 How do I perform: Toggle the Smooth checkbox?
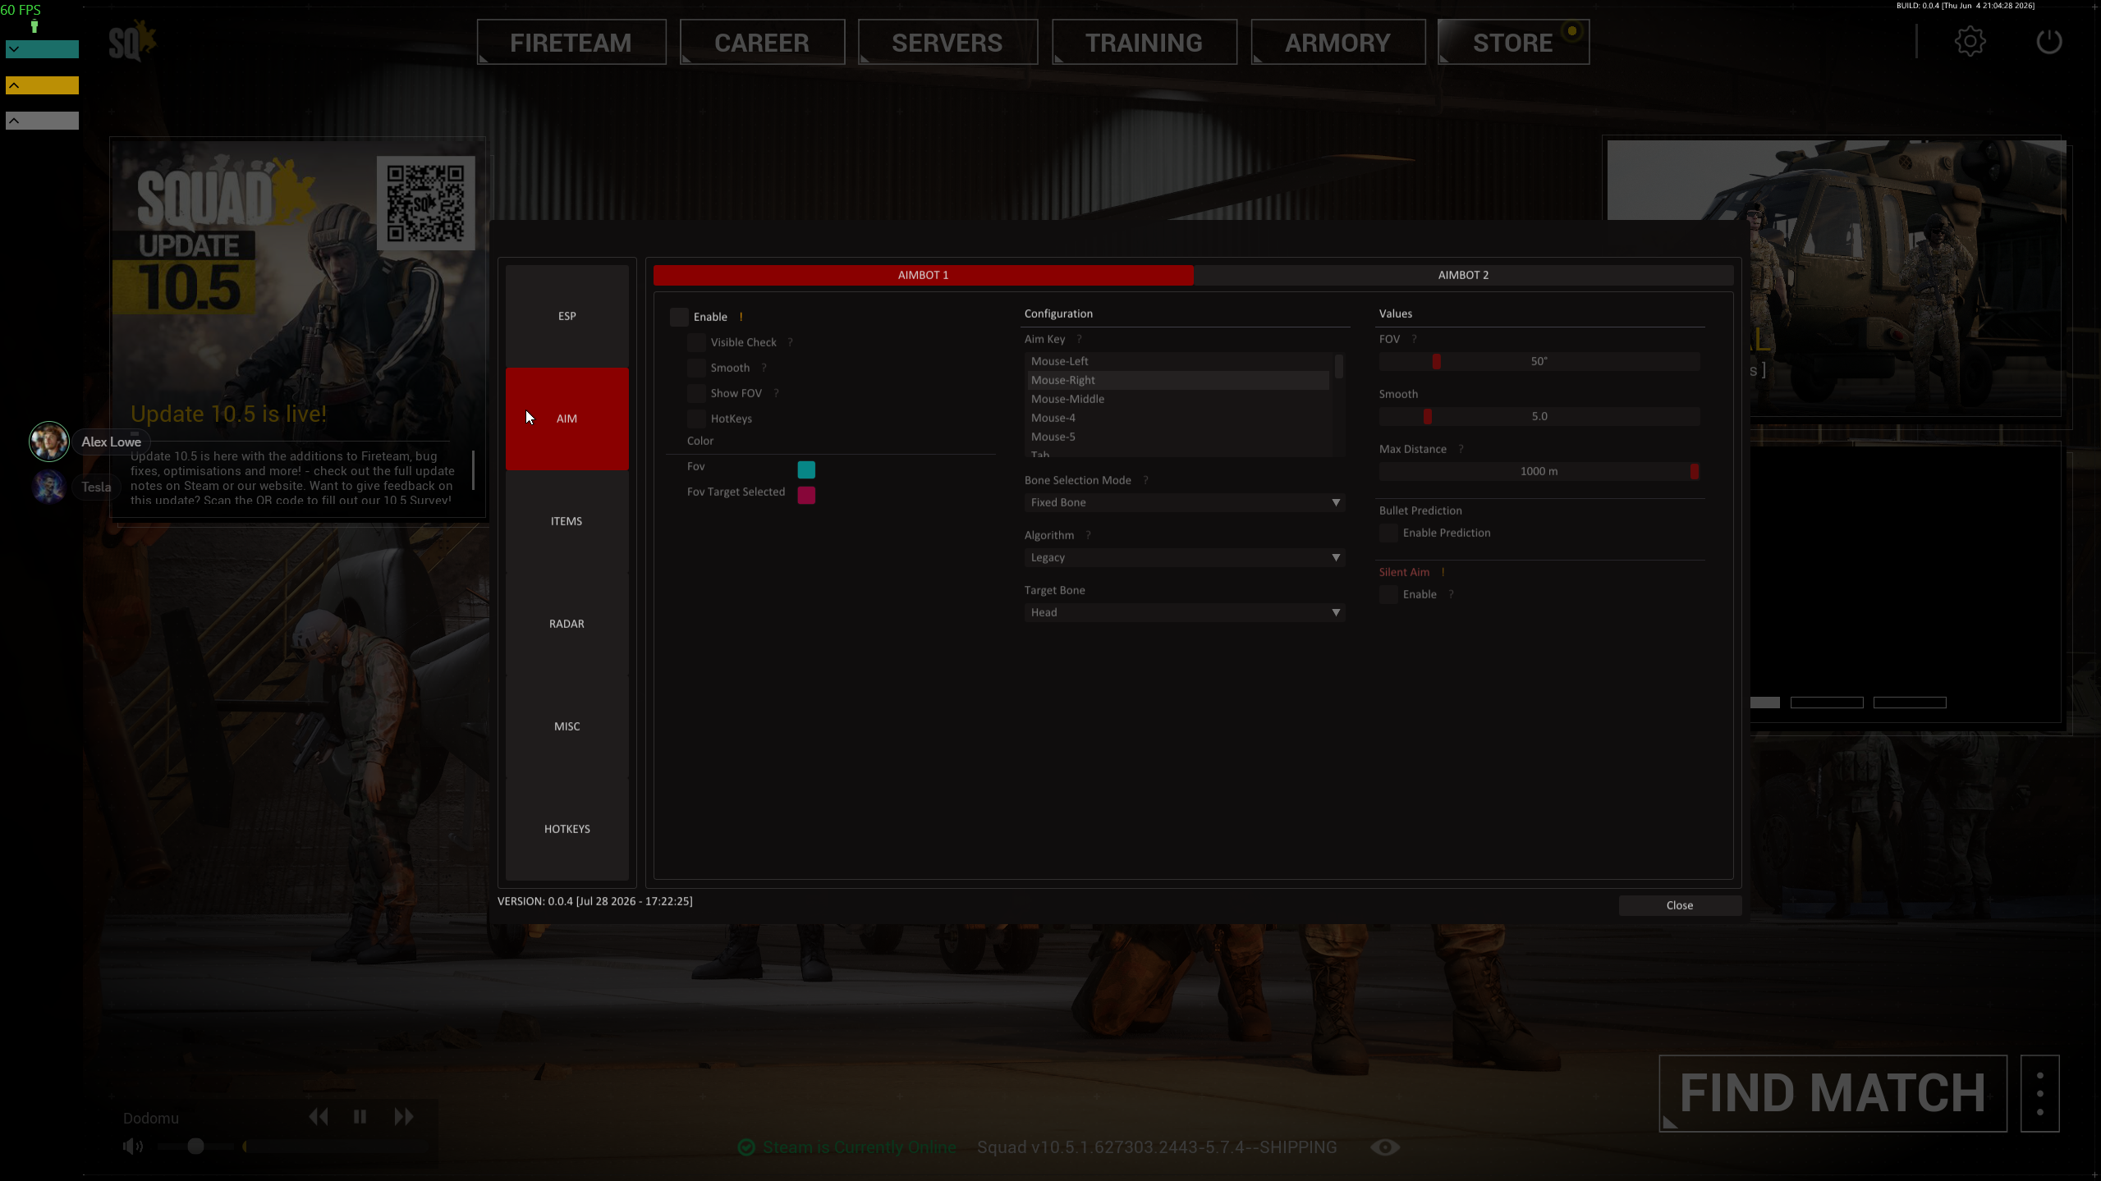point(696,368)
